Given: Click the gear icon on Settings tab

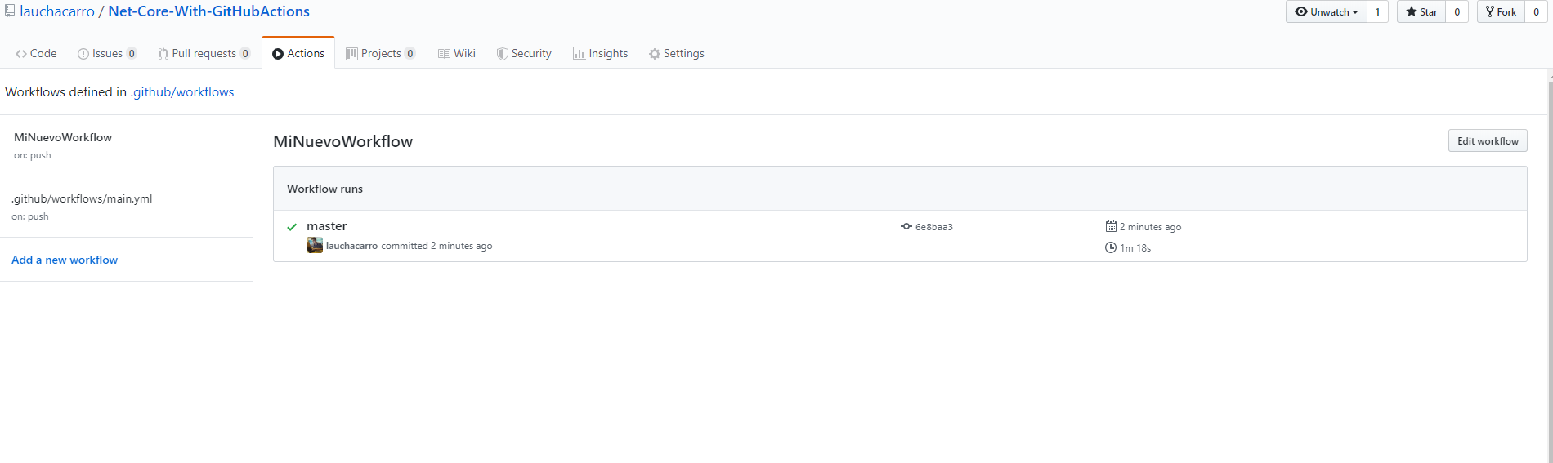Looking at the screenshot, I should point(655,54).
